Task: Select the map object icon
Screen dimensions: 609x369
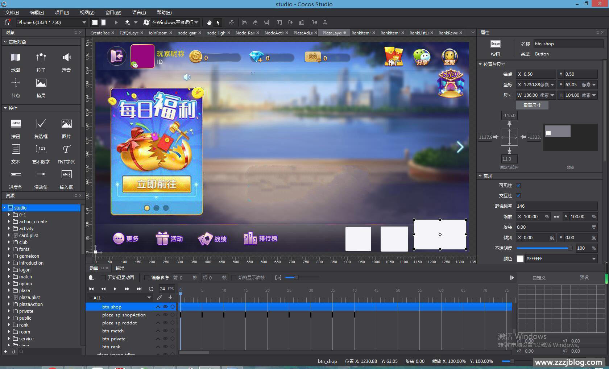Action: click(16, 57)
